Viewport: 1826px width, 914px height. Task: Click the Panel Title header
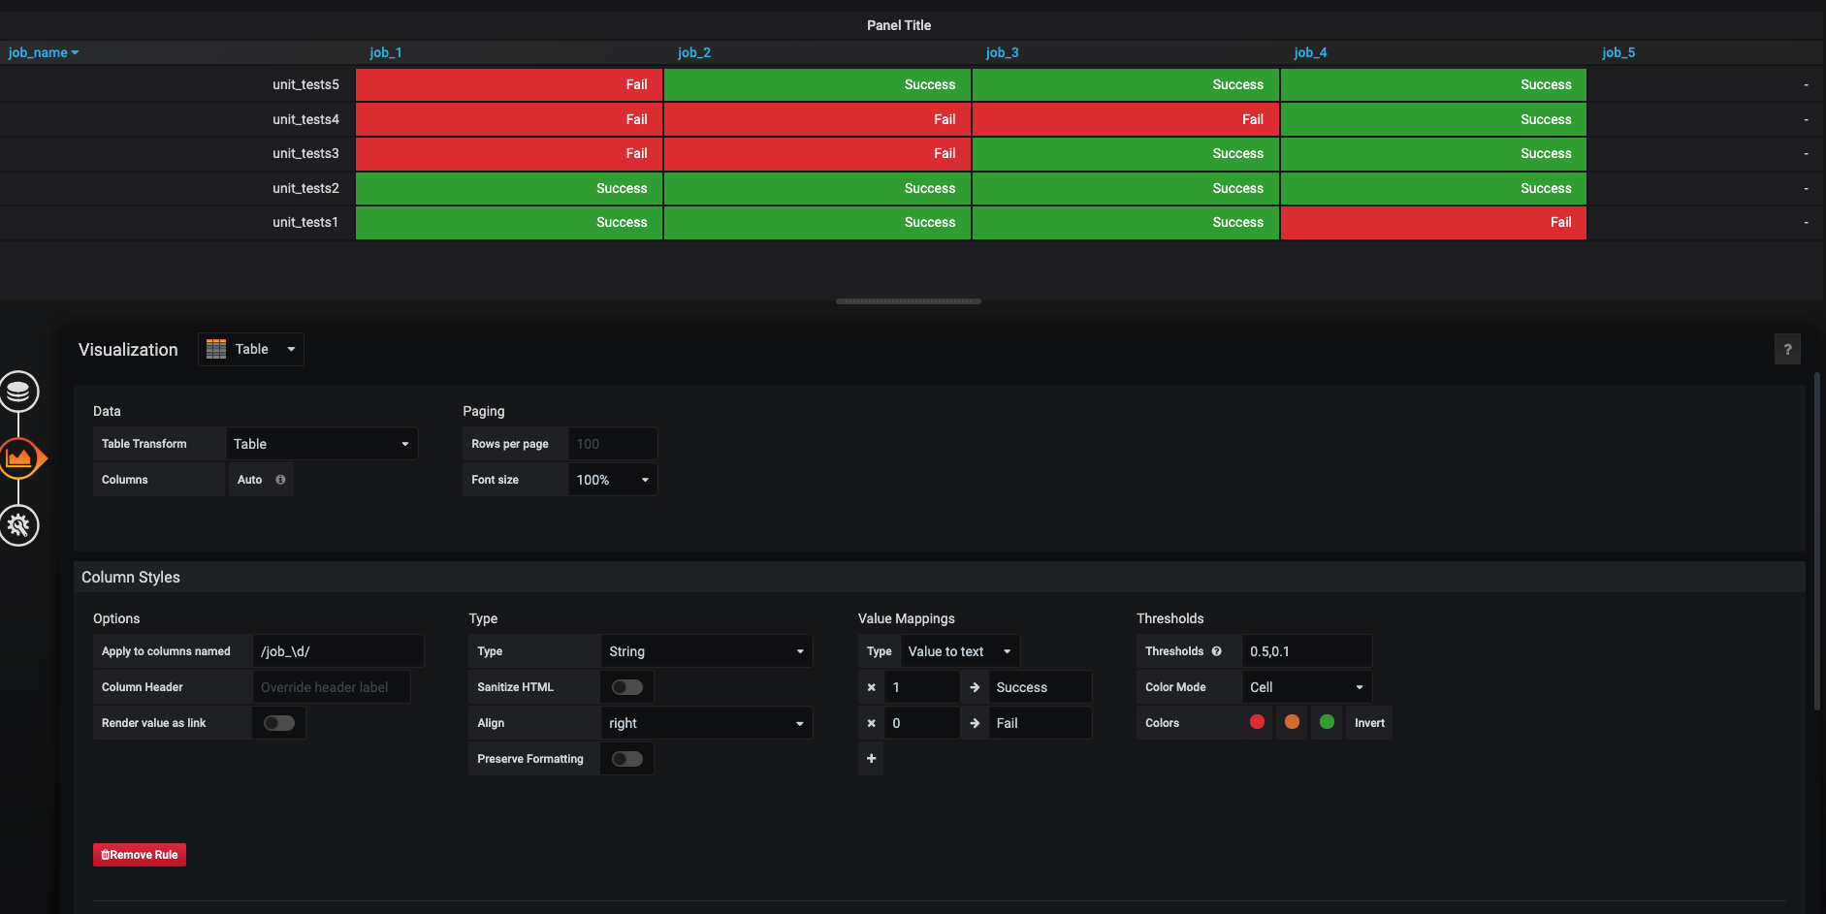tap(899, 25)
